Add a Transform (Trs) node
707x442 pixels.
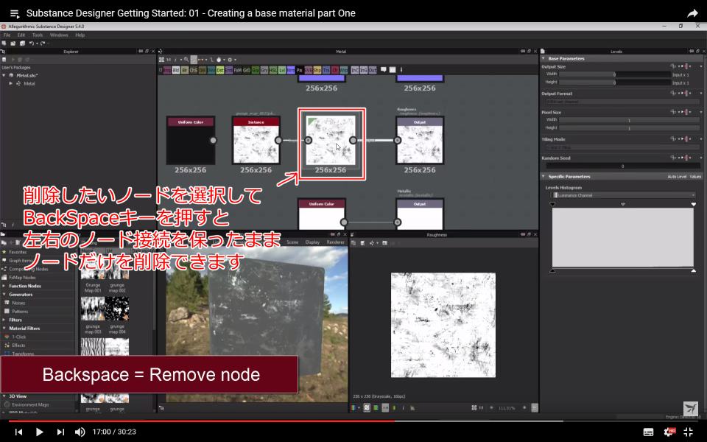[x=326, y=70]
